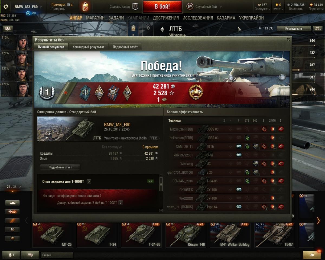Open the premium shop bag icon
325x260 pixels.
tap(86, 6)
